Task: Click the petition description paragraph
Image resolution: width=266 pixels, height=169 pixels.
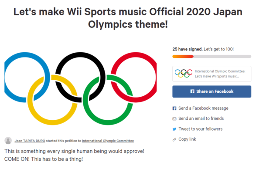Action: click(x=74, y=155)
